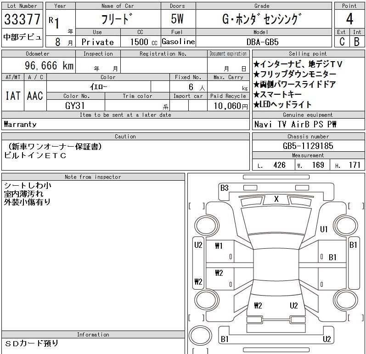Click the U2 mark on the rear bumper
Image resolution: width=366 pixels, height=354 pixels.
pyautogui.click(x=327, y=339)
